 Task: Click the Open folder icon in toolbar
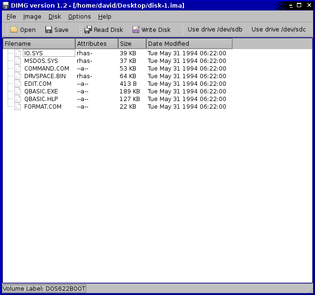coord(14,30)
